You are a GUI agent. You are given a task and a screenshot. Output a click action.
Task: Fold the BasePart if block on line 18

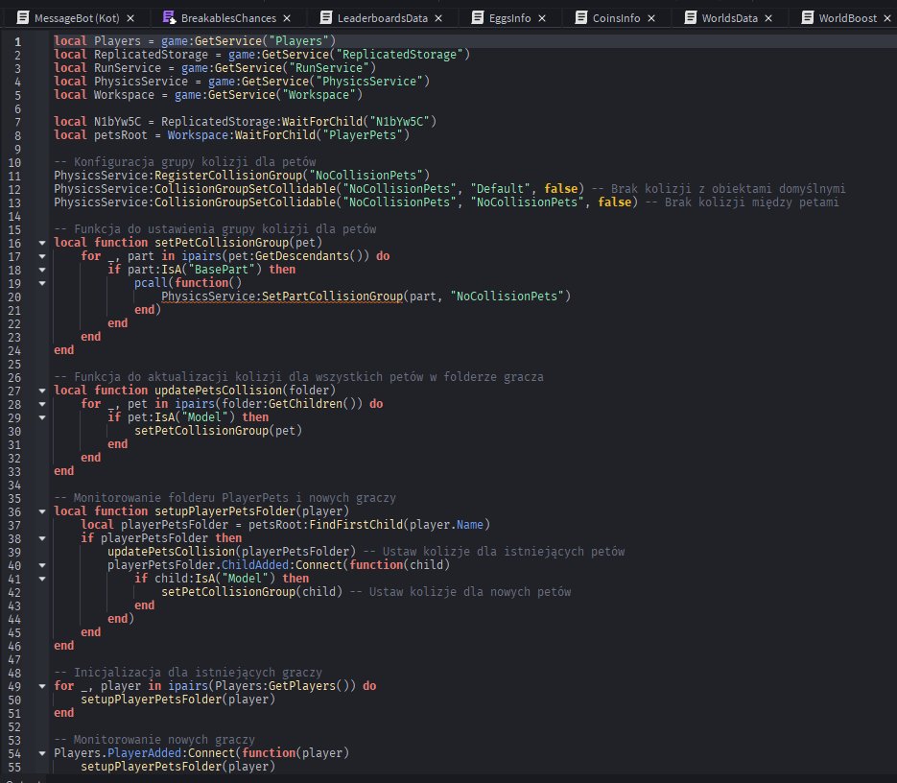42,270
